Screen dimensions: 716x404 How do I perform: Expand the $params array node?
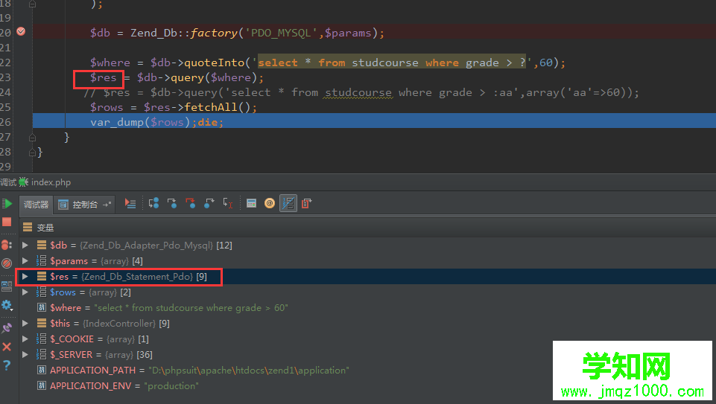click(x=25, y=261)
